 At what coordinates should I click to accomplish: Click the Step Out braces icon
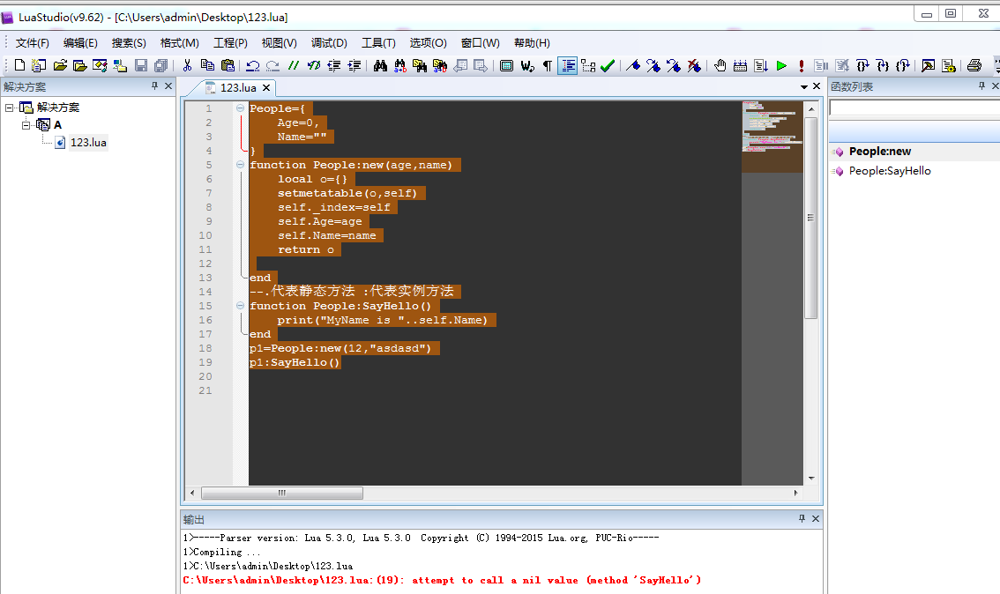[x=902, y=65]
